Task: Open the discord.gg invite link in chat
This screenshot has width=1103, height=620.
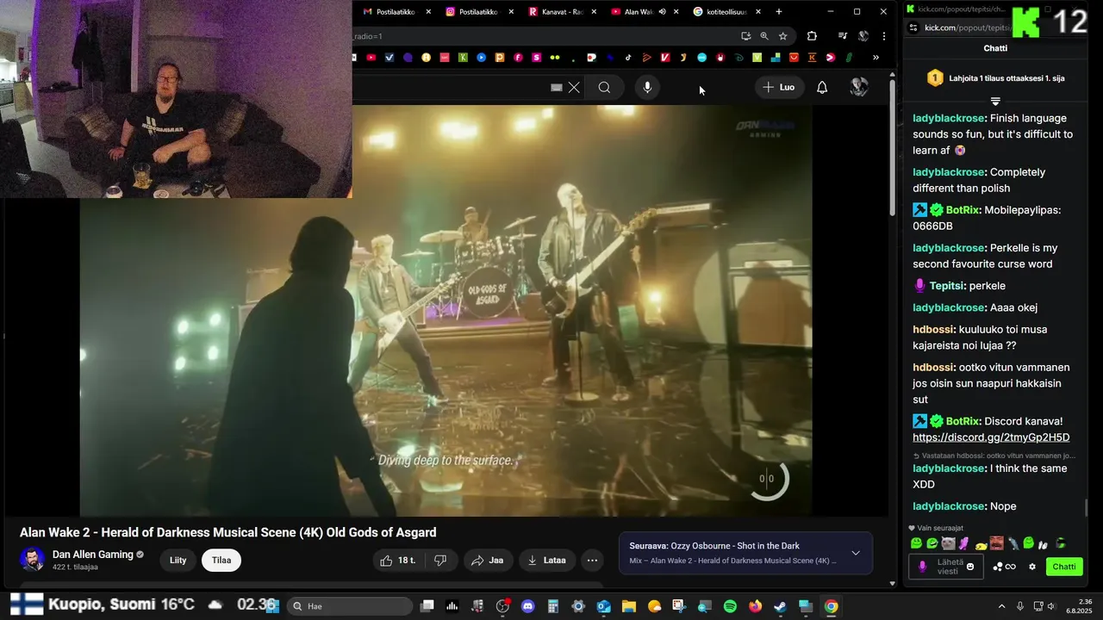Action: 991,437
